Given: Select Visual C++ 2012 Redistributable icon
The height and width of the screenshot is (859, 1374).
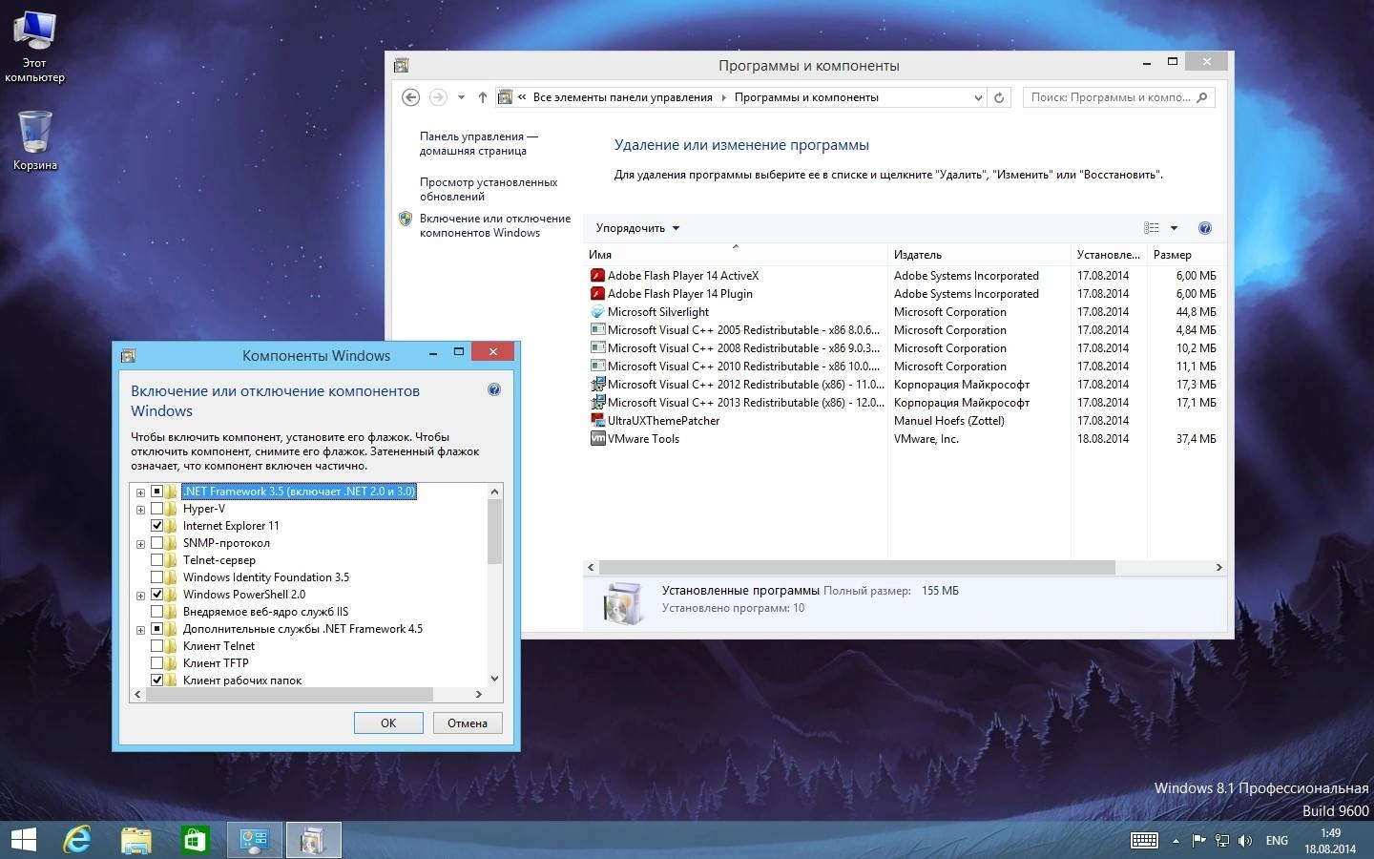Looking at the screenshot, I should 597,385.
